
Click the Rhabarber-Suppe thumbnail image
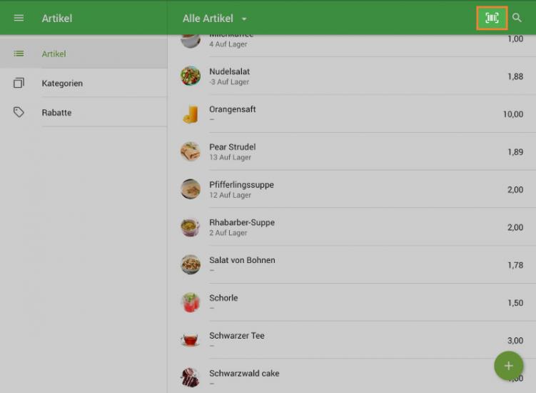[x=191, y=227]
